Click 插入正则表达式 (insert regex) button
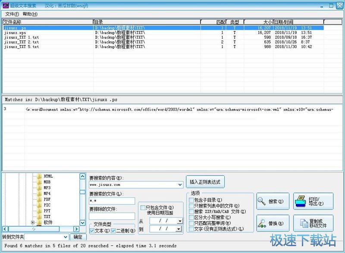This screenshot has width=345, height=253. [205, 182]
